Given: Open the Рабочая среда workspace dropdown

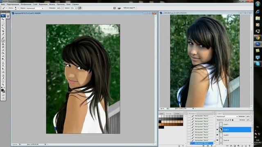Looking at the screenshot, I should (x=129, y=8).
